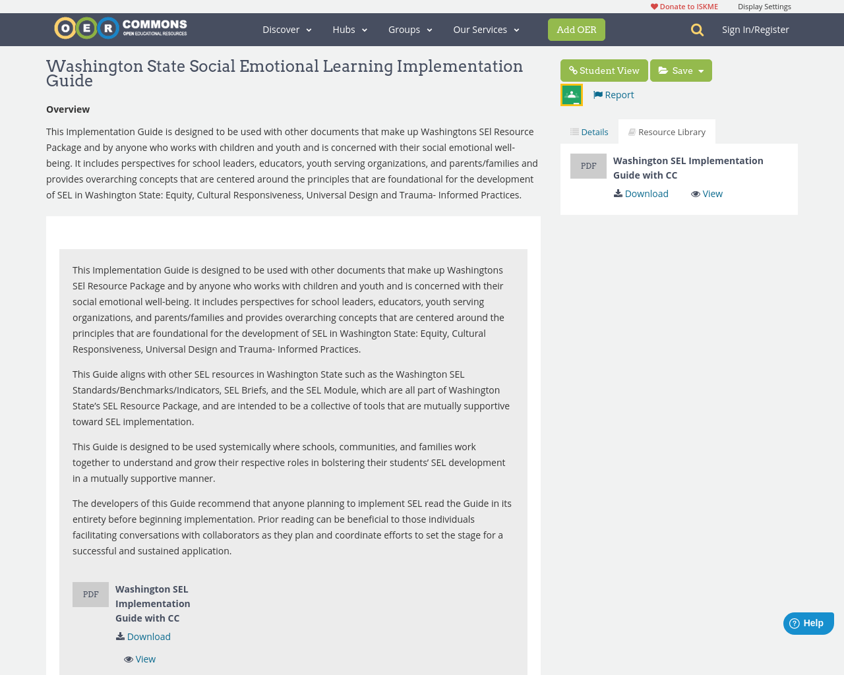Click the download icon next to Download
Screen dimensions: 844x675
coord(119,635)
